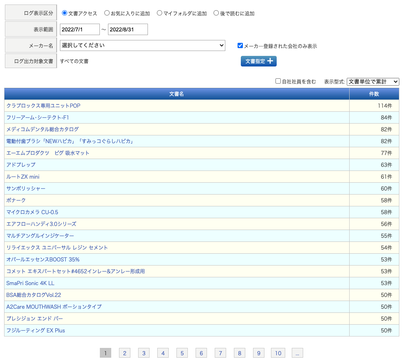Click the 文書名 column header
The image size is (403, 363).
point(176,94)
